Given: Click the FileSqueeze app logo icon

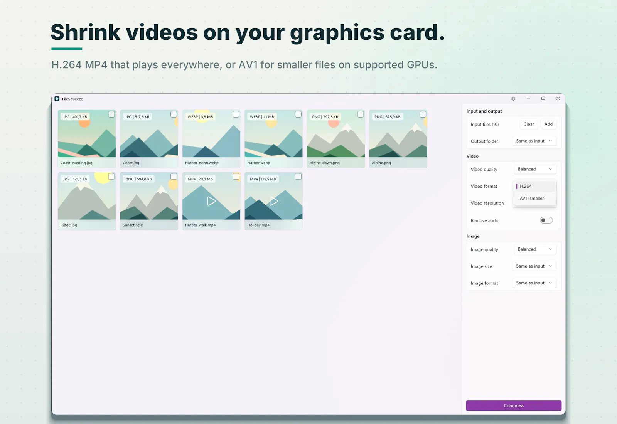Looking at the screenshot, I should click(57, 99).
